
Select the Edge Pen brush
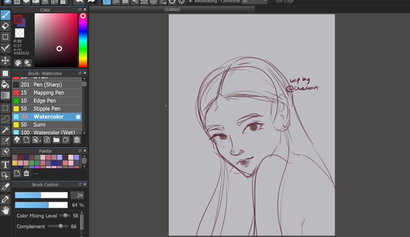47,101
